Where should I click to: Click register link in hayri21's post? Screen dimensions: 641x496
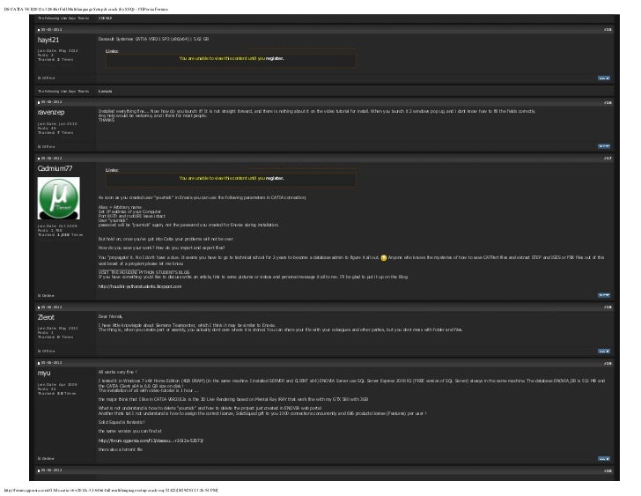coord(275,58)
